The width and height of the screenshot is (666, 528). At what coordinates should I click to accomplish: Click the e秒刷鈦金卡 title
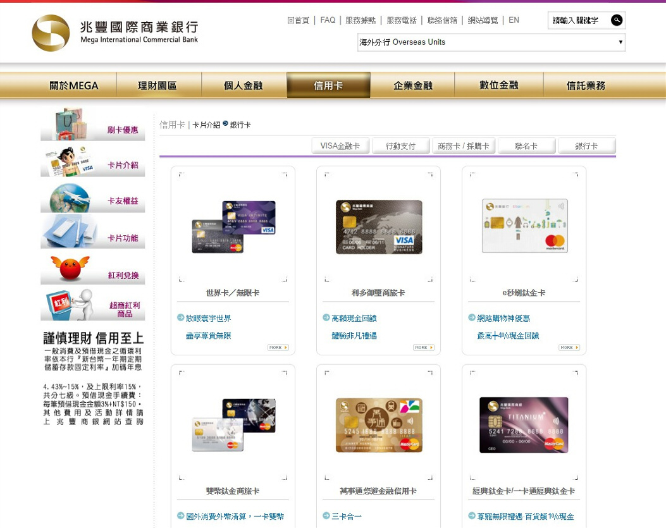[524, 293]
